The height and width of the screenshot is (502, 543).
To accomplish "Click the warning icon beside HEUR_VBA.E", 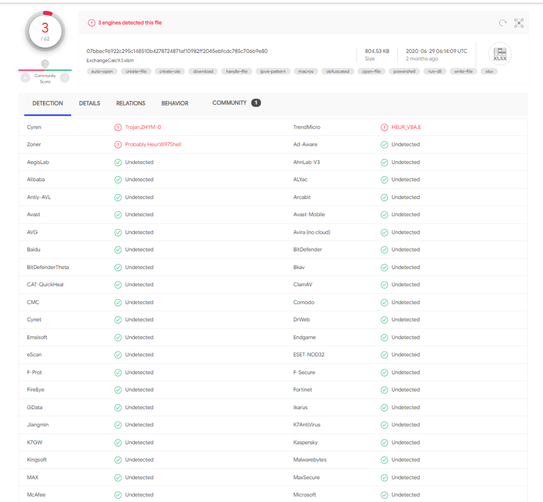I will pos(384,128).
